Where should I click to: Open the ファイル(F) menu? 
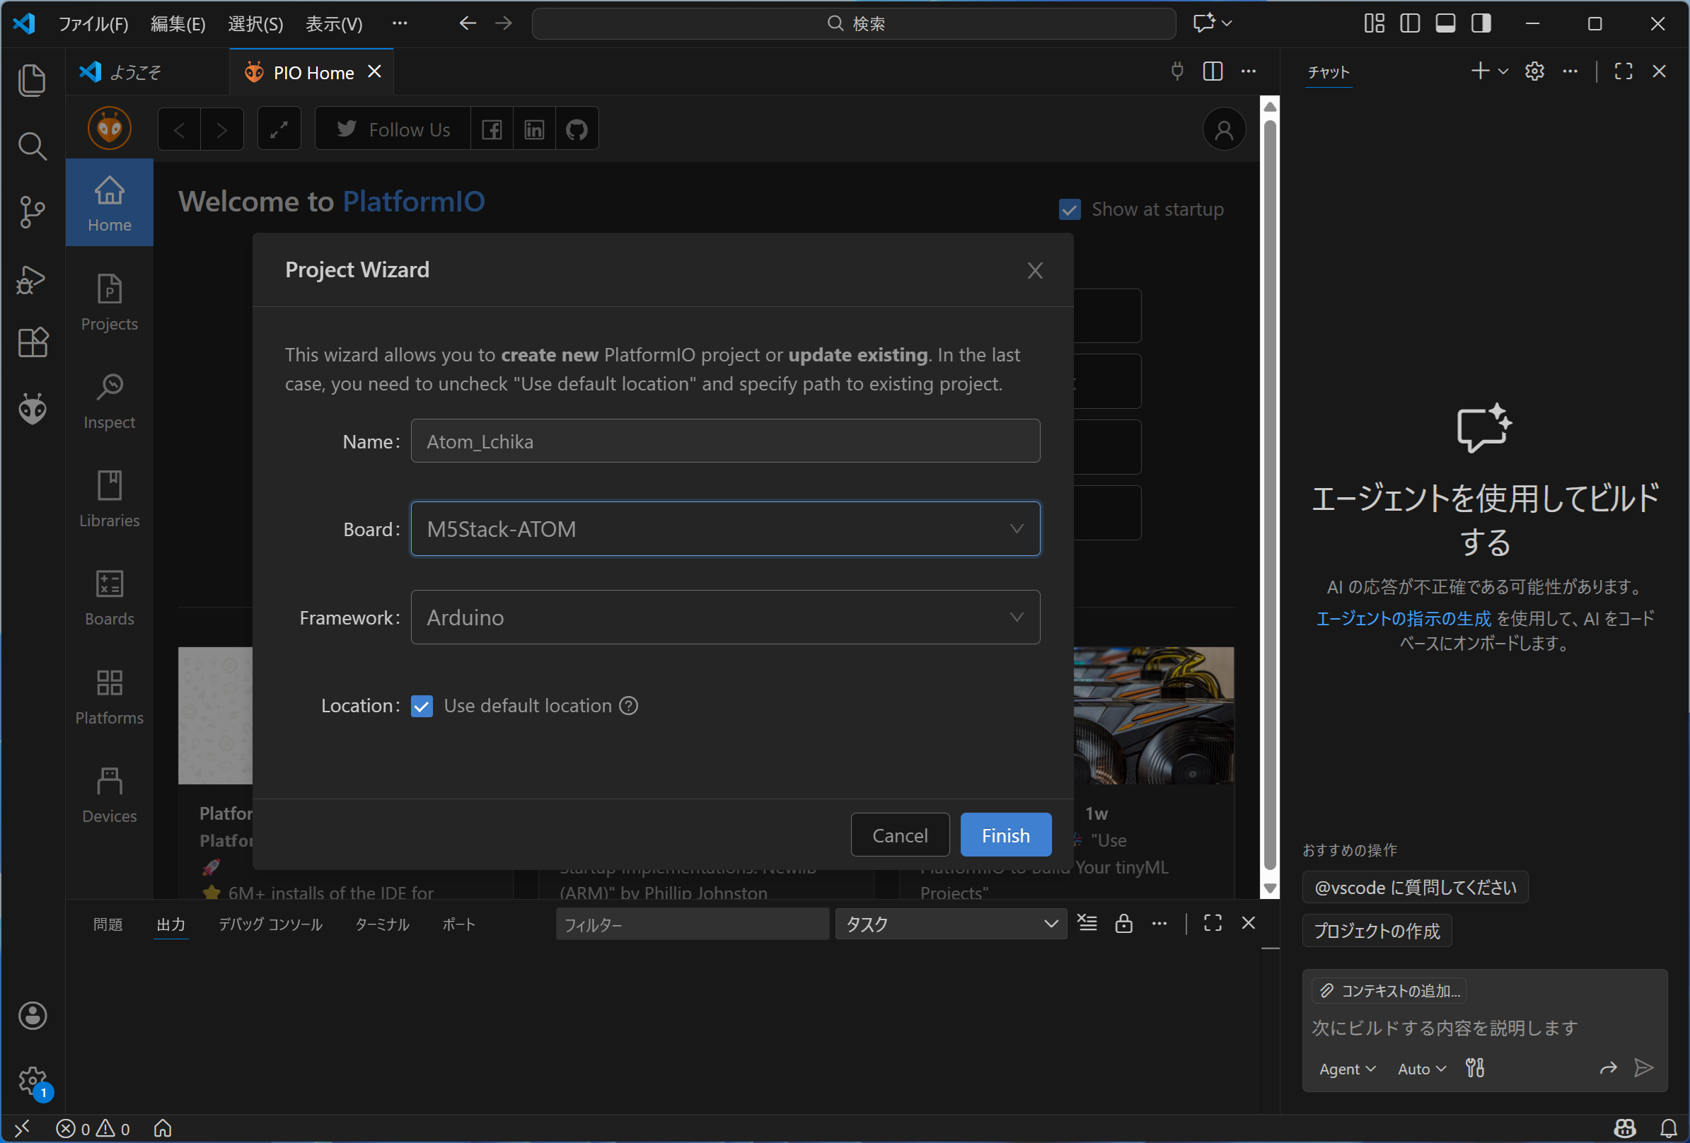93,23
